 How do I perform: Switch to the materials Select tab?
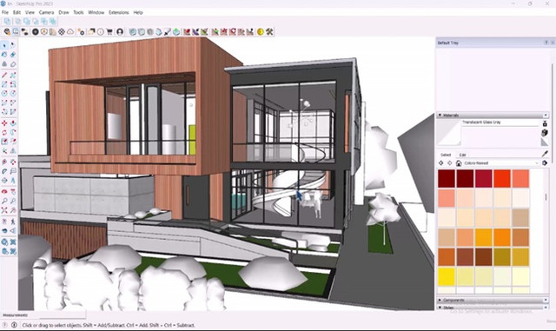tap(446, 155)
